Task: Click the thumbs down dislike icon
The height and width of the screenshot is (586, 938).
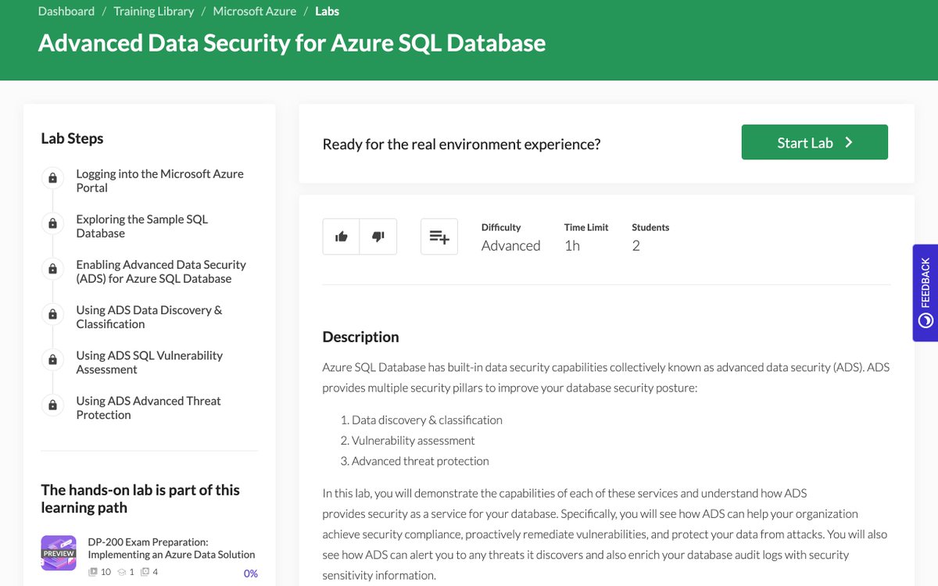Action: 378,237
